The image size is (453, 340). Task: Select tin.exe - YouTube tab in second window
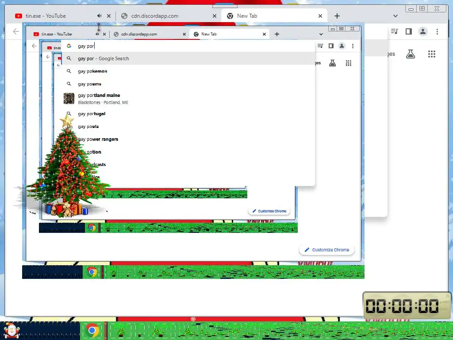pos(56,34)
